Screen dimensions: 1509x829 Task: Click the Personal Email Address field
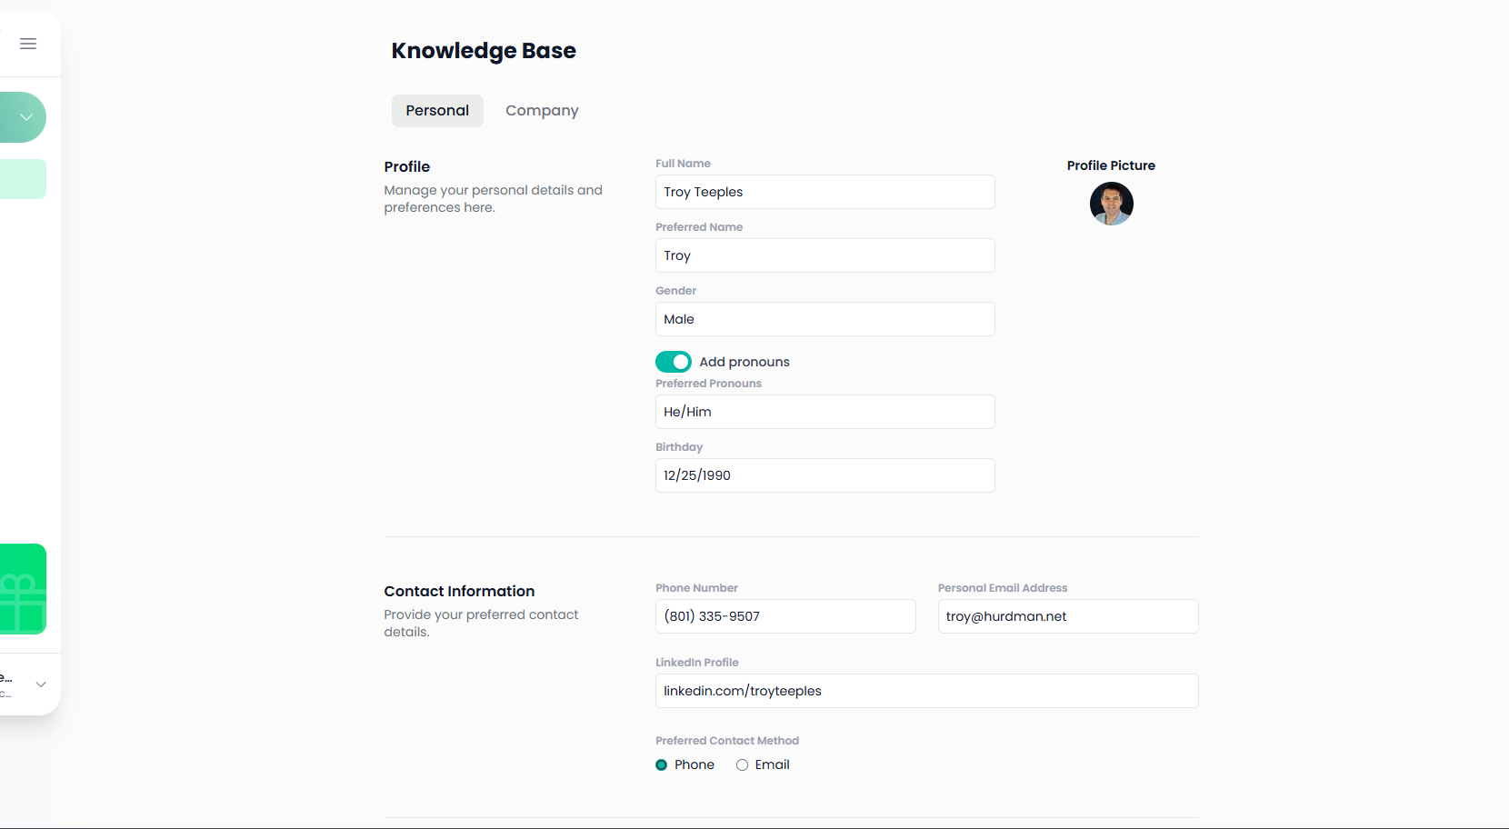(1068, 616)
